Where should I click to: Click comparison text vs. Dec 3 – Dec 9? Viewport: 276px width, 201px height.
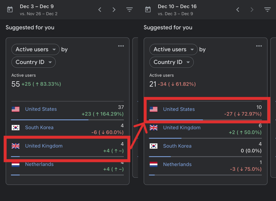click(x=175, y=14)
